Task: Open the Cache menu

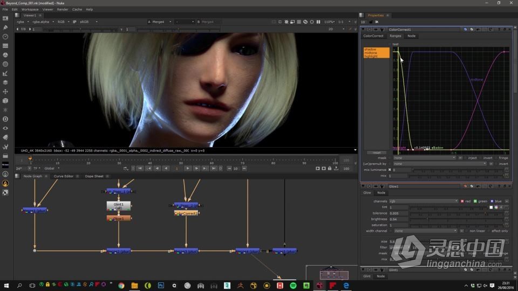Action: (x=77, y=9)
